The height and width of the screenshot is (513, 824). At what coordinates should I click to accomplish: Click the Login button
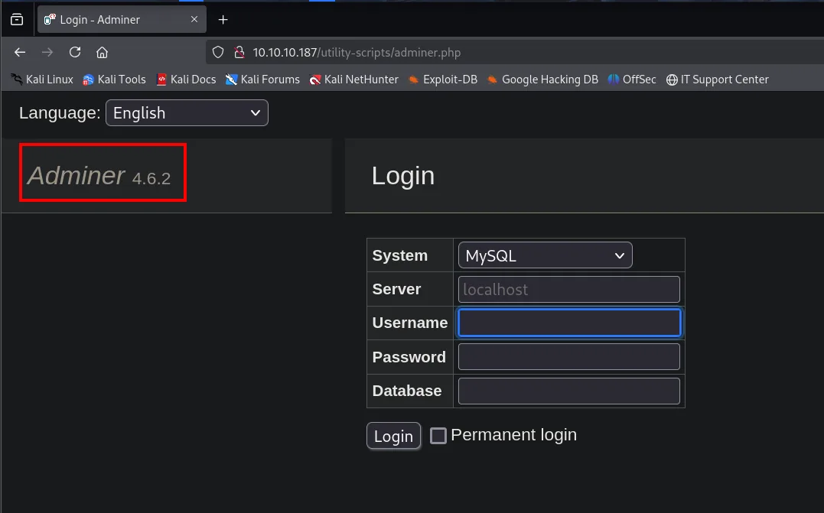(x=393, y=436)
